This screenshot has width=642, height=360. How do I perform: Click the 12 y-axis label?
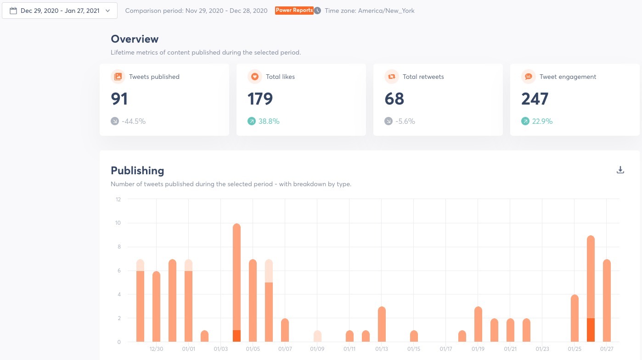click(x=118, y=199)
